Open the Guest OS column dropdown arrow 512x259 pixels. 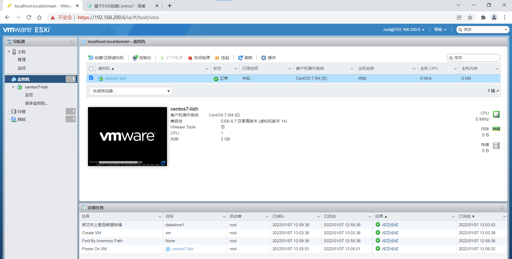click(x=352, y=69)
